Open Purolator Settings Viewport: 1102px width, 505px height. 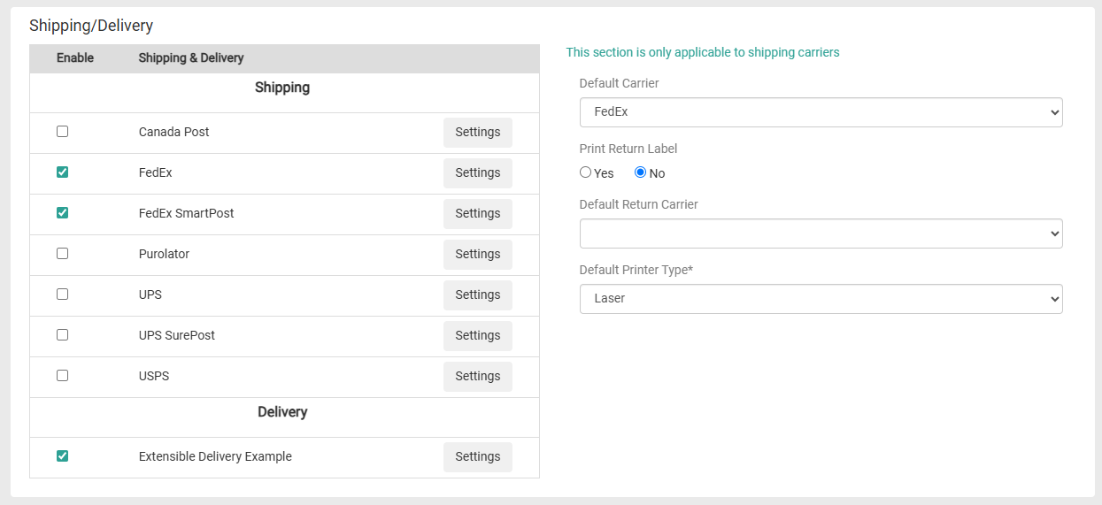click(x=478, y=254)
